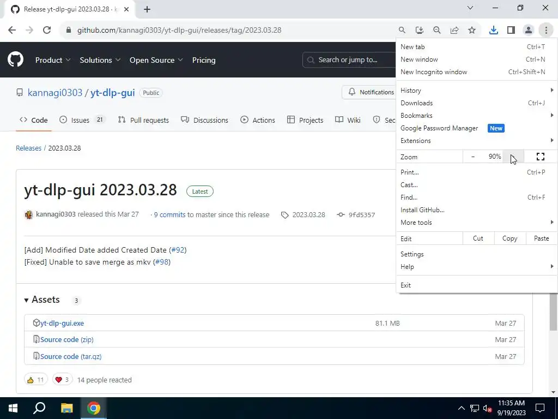The height and width of the screenshot is (419, 558).
Task: Decrease zoom with the minus button
Action: (472, 157)
